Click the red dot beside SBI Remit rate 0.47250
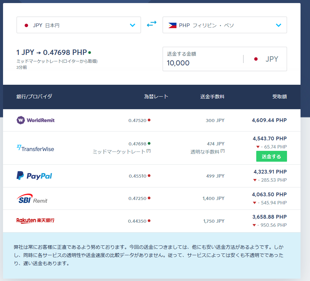 point(149,198)
